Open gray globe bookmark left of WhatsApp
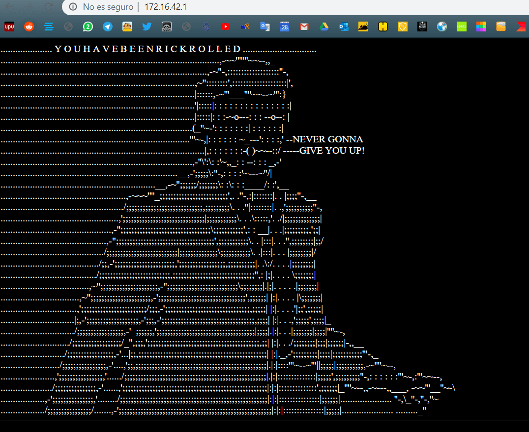Image resolution: width=529 pixels, height=432 pixels. [x=68, y=27]
